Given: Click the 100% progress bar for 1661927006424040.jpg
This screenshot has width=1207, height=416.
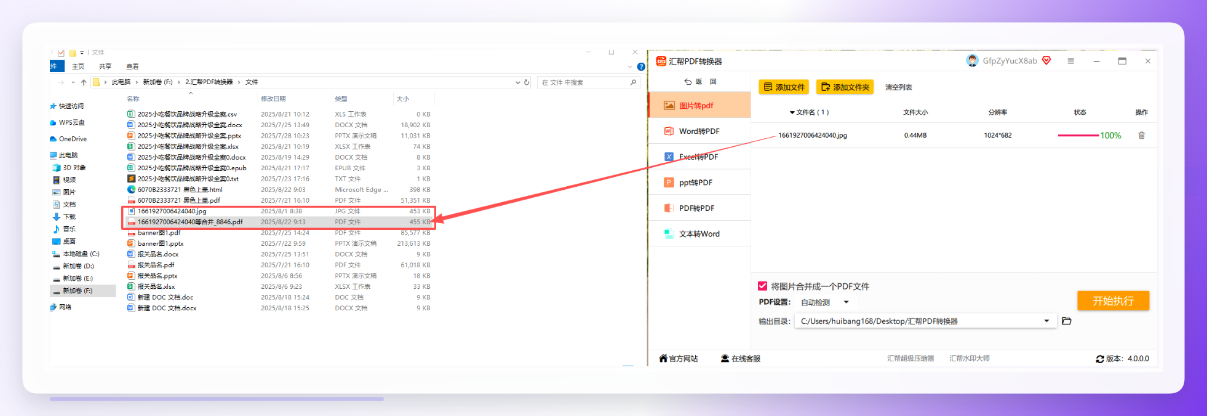Looking at the screenshot, I should (x=1078, y=135).
